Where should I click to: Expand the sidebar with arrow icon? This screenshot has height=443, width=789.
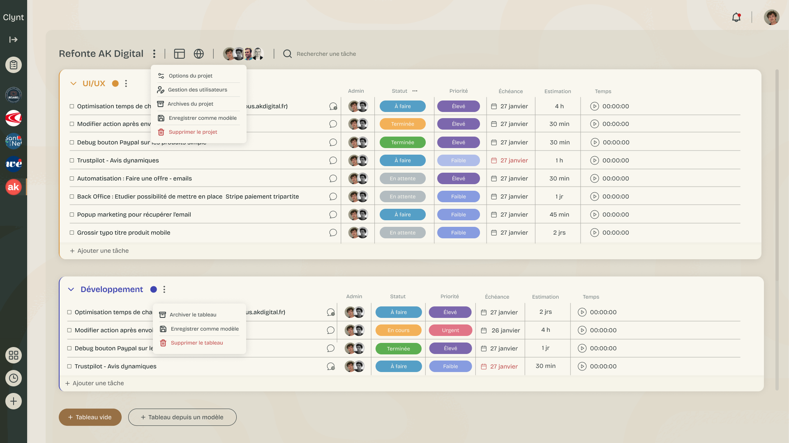[x=14, y=40]
